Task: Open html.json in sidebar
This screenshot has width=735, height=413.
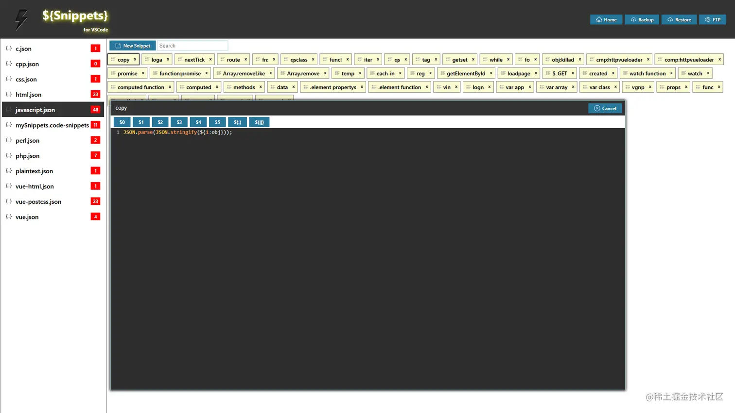Action: (53, 94)
